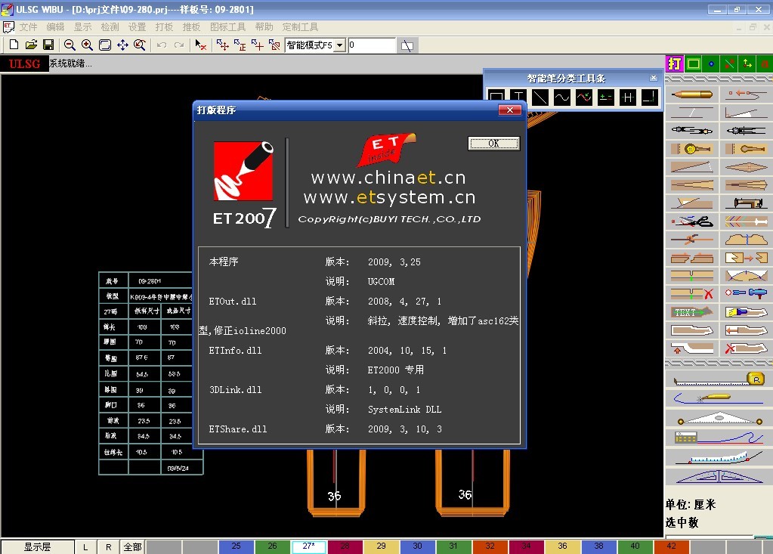Click the fit-to-window view icon
The width and height of the screenshot is (773, 554).
pyautogui.click(x=104, y=45)
